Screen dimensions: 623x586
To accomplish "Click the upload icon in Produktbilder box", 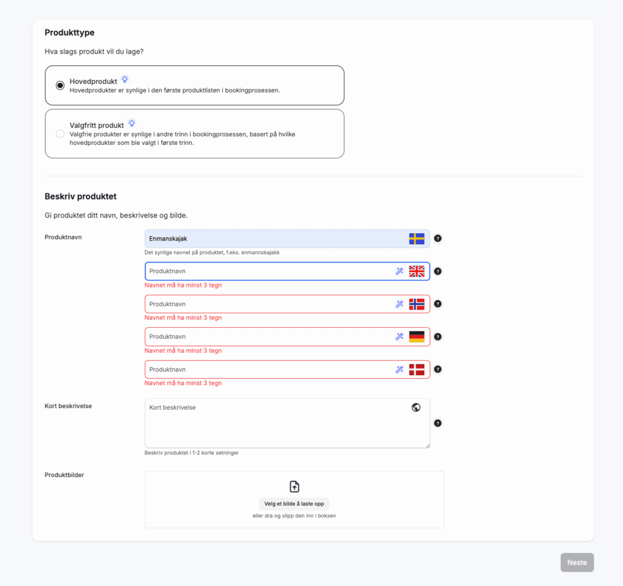I will pyautogui.click(x=294, y=486).
